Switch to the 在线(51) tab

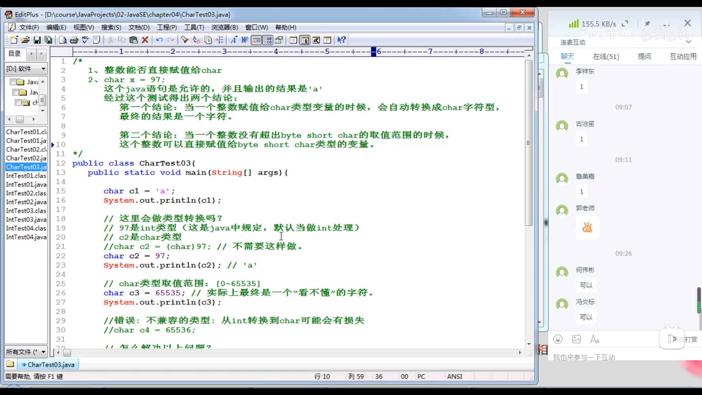(x=606, y=57)
